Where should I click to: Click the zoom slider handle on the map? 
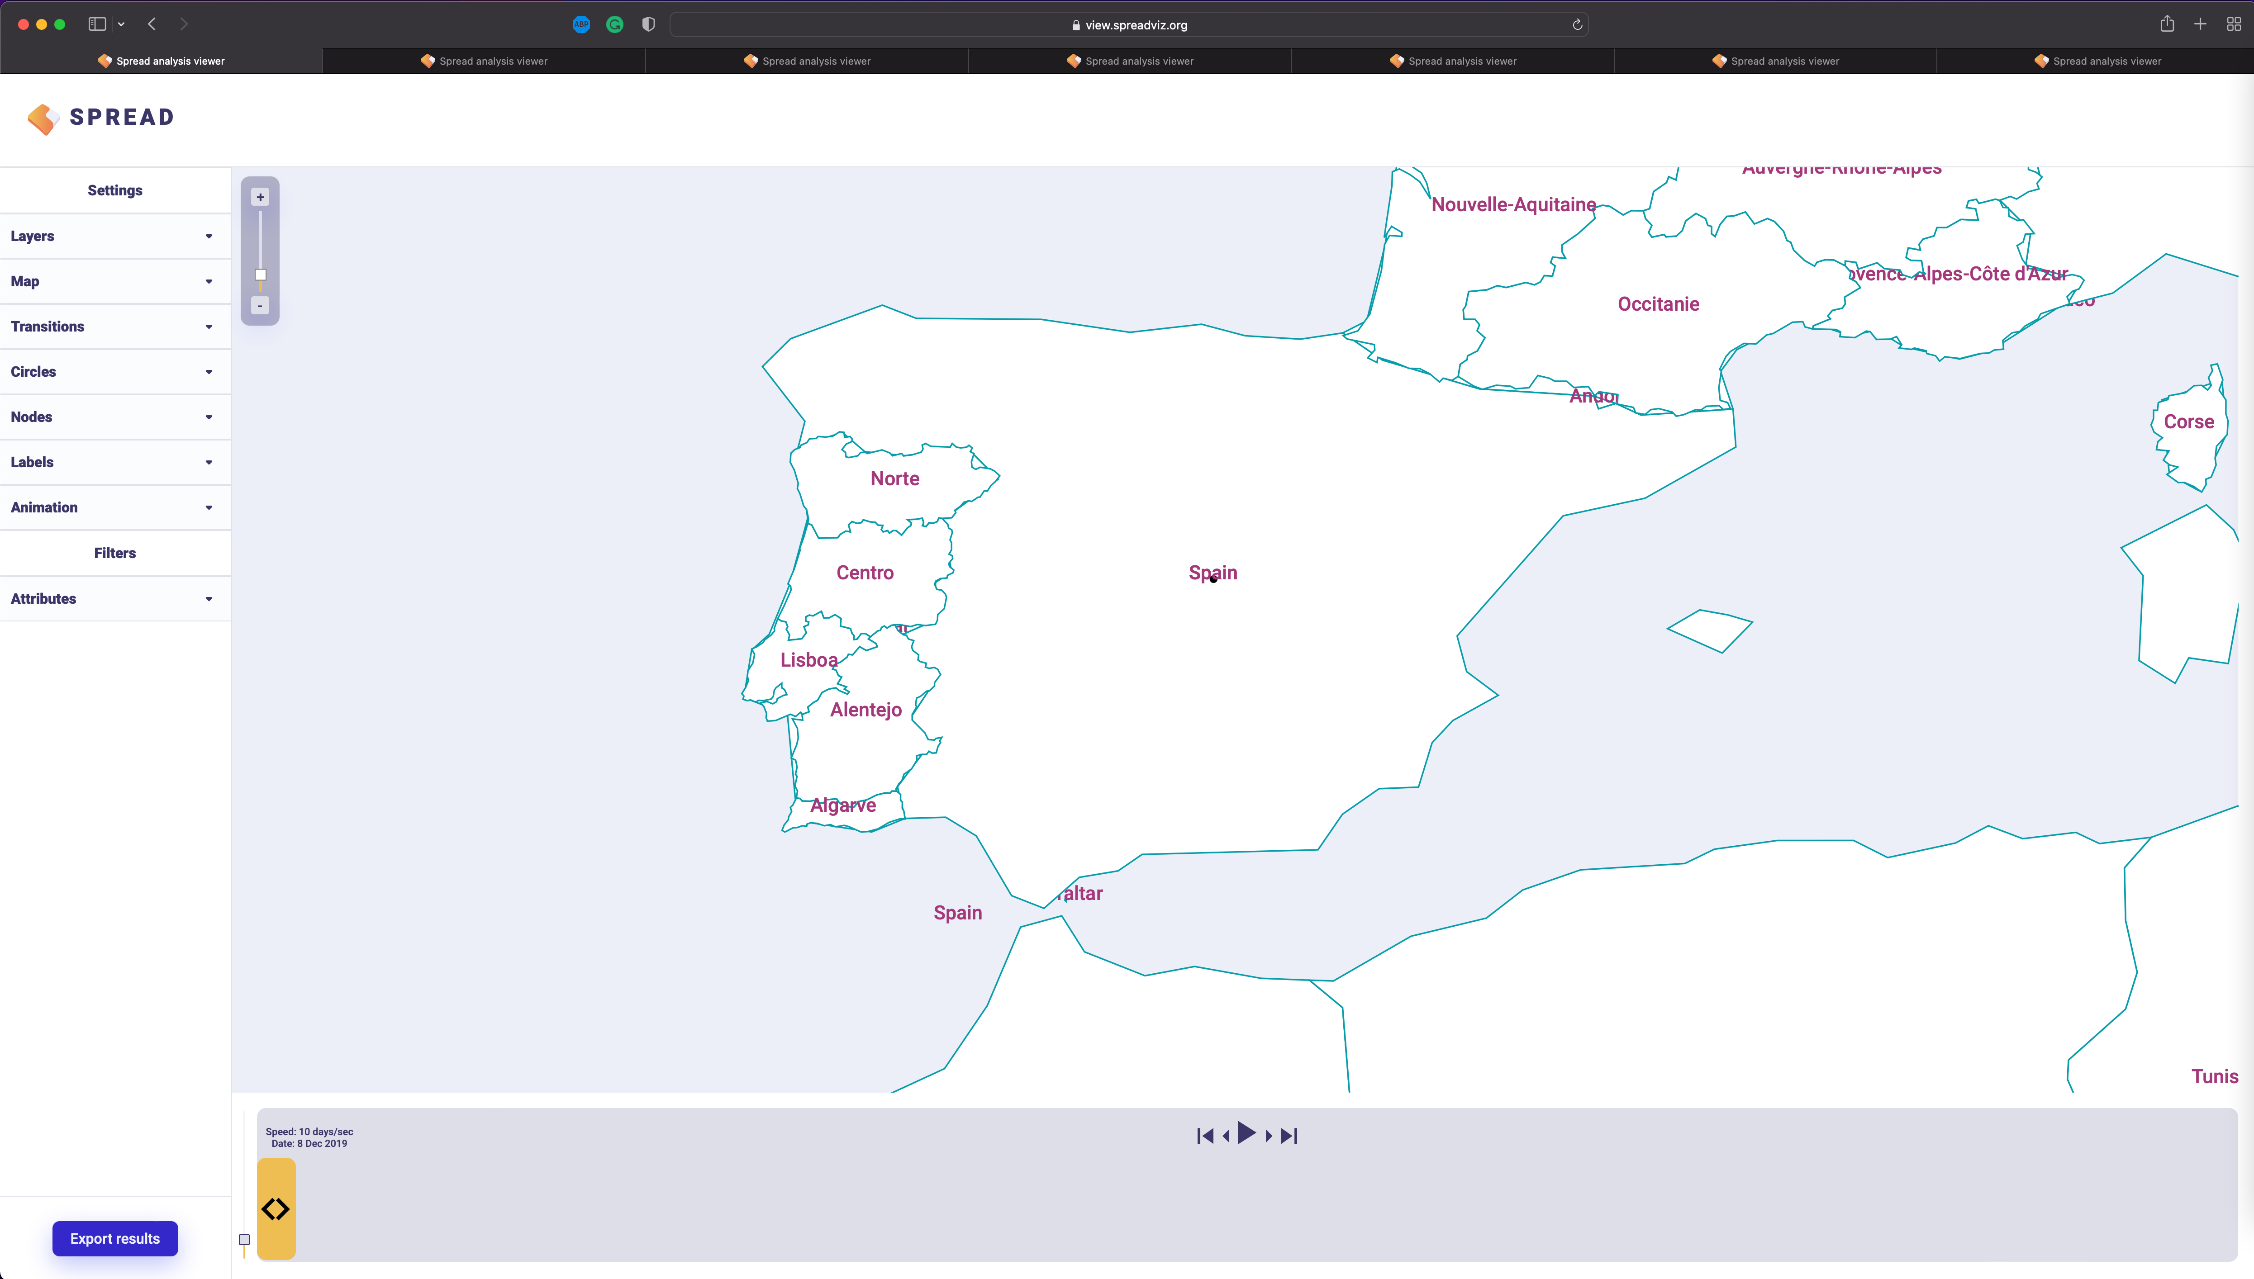(x=260, y=274)
